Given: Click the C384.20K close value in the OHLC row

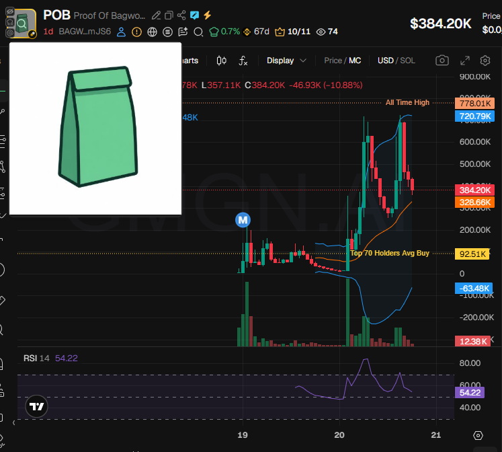Looking at the screenshot, I should coord(265,85).
